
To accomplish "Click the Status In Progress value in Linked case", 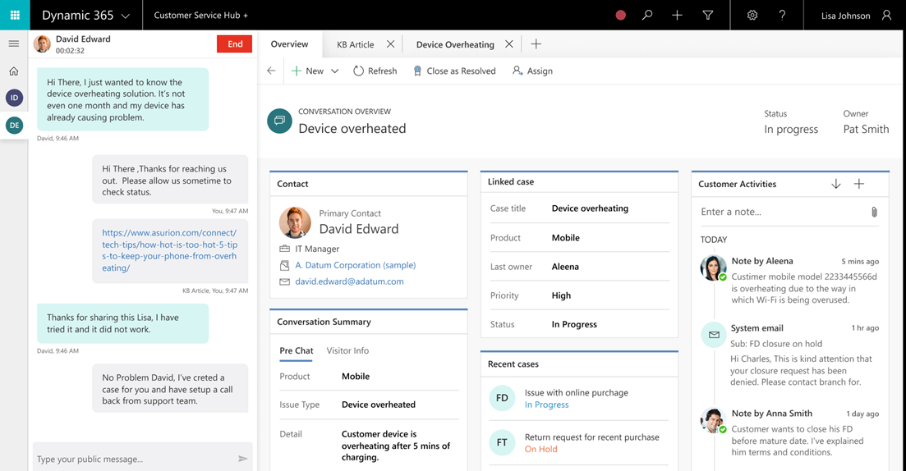I will pos(574,324).
